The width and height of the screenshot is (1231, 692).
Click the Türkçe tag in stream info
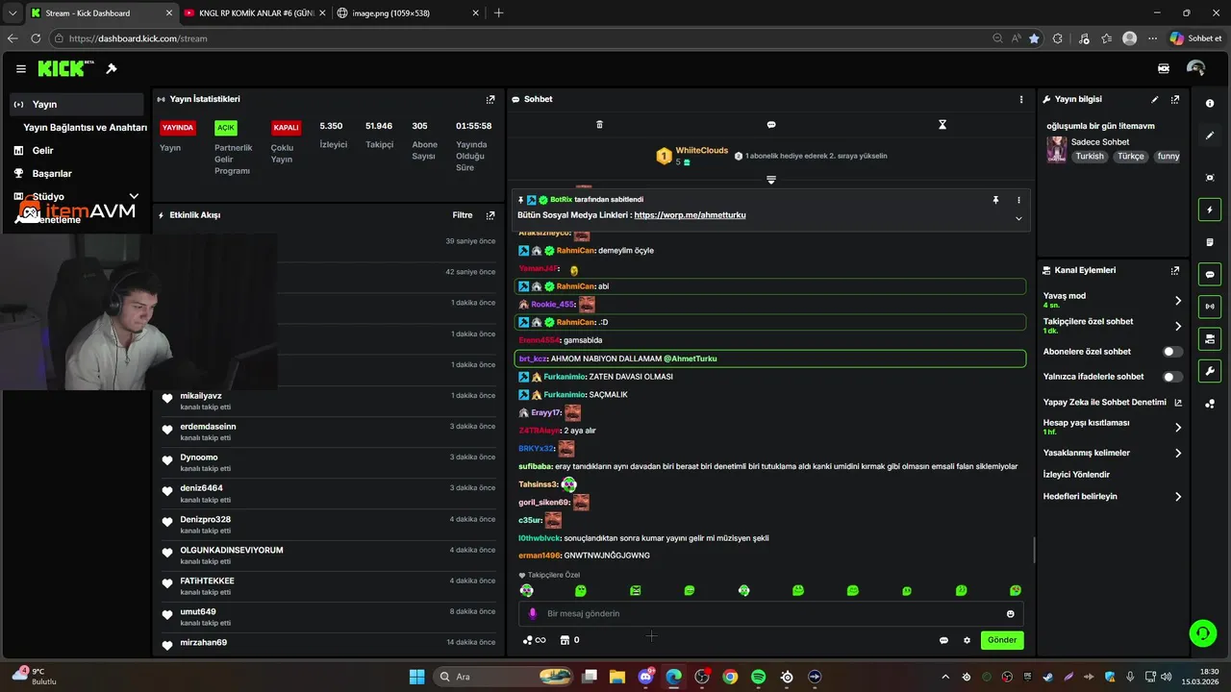[x=1130, y=156]
